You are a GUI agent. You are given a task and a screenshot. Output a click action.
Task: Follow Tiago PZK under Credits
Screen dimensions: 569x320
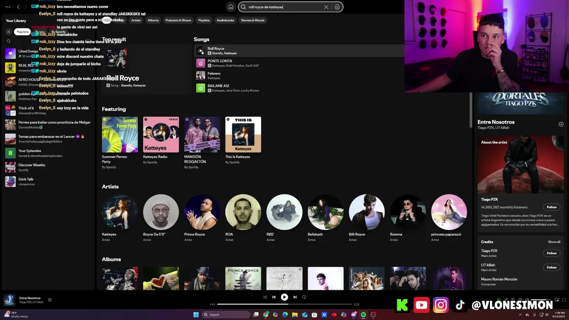click(x=551, y=253)
